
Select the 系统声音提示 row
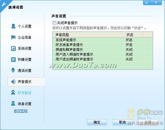102,40
